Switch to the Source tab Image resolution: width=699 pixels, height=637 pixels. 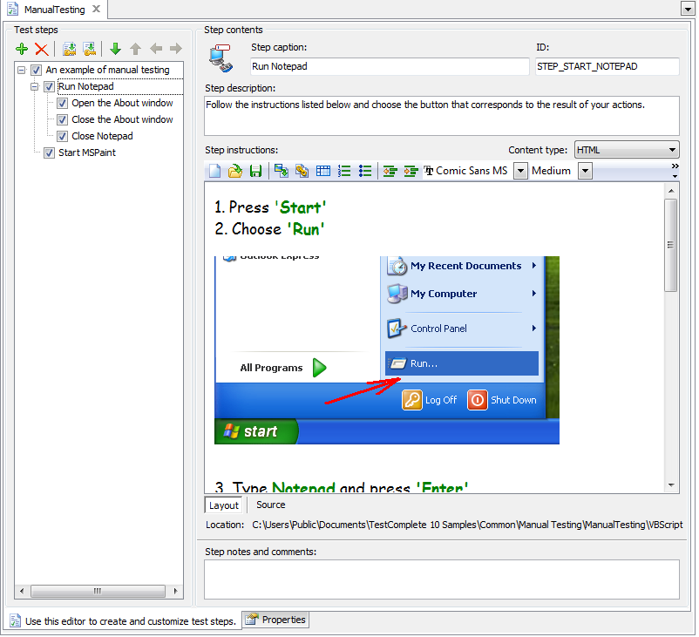[270, 505]
